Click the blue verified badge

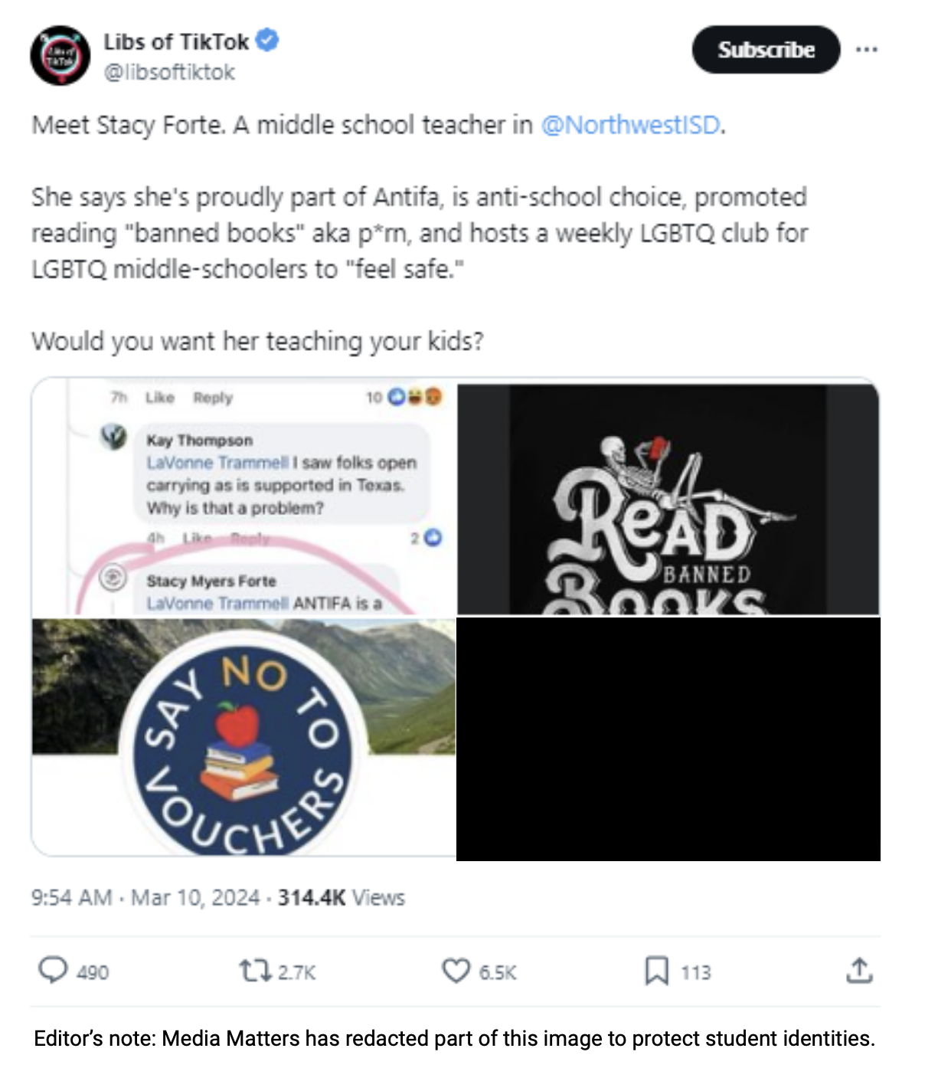point(267,40)
